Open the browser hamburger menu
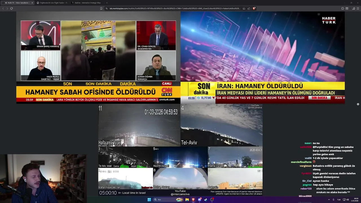 [358, 8]
